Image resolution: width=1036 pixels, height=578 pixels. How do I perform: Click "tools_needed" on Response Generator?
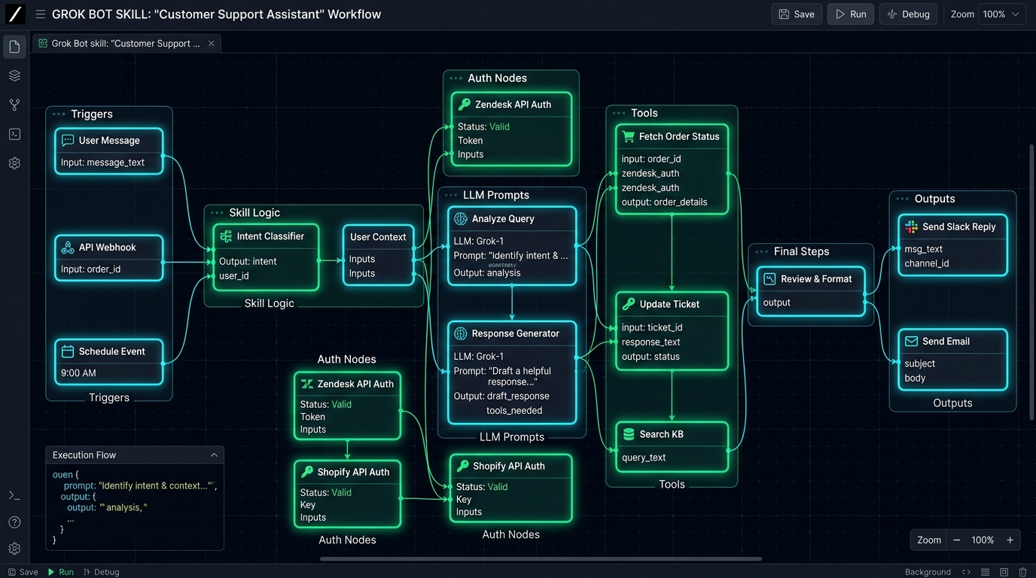514,411
